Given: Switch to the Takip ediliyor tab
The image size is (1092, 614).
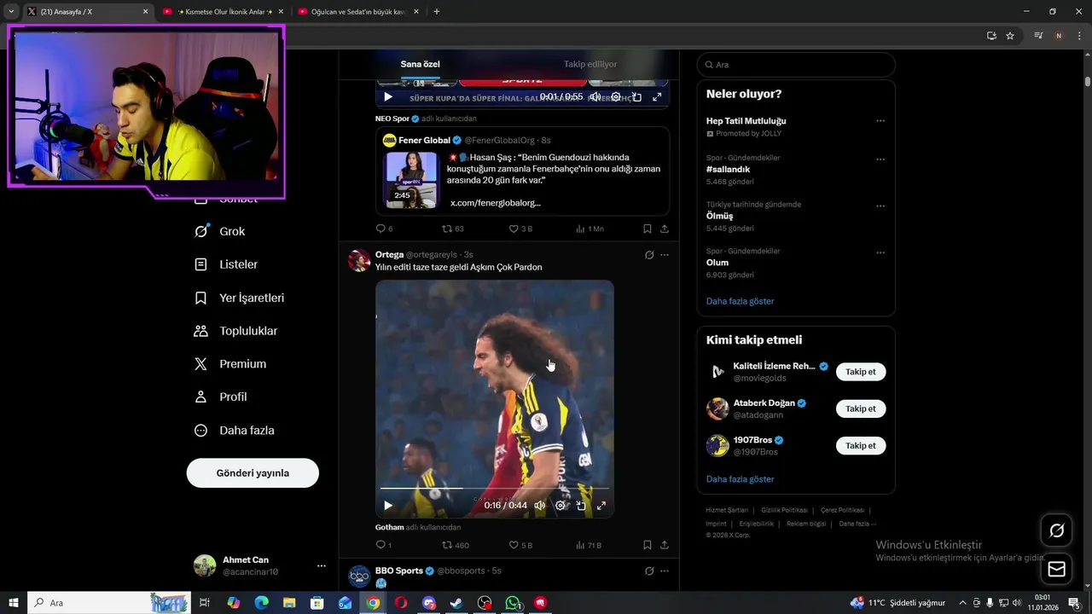Looking at the screenshot, I should (x=590, y=64).
